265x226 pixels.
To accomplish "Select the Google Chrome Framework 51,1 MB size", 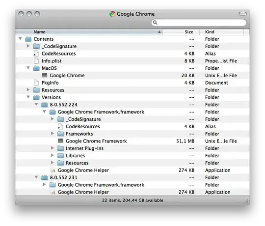I will tap(185, 141).
